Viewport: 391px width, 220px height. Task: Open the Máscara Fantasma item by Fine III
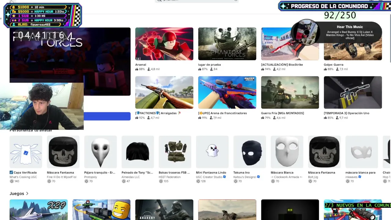tap(63, 152)
